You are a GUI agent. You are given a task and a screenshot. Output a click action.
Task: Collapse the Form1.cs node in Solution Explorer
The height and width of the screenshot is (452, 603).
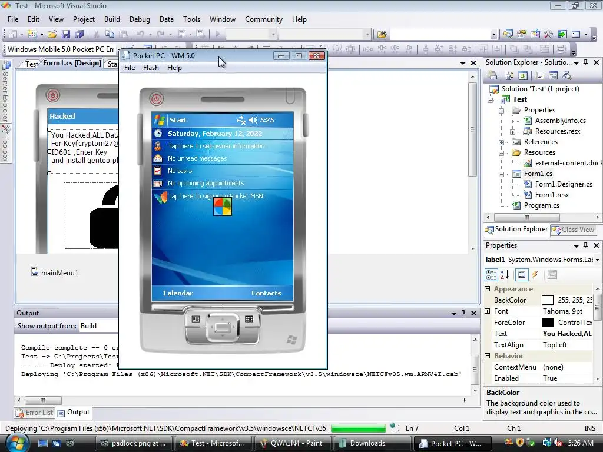(x=501, y=174)
